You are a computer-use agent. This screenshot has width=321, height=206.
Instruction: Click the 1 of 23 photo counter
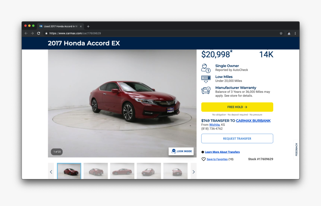click(57, 152)
